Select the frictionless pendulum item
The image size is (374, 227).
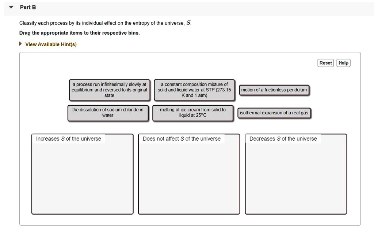[x=274, y=90]
